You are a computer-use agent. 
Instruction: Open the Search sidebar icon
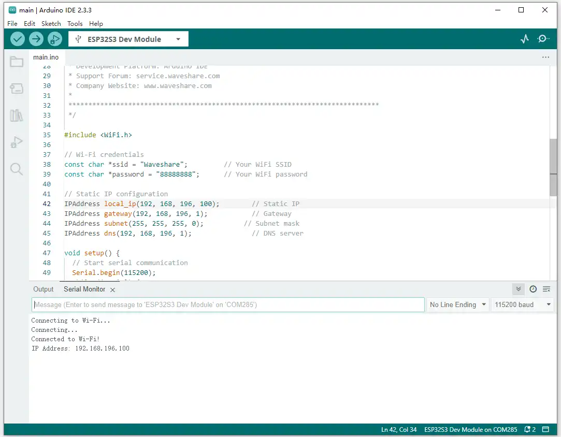click(x=17, y=169)
